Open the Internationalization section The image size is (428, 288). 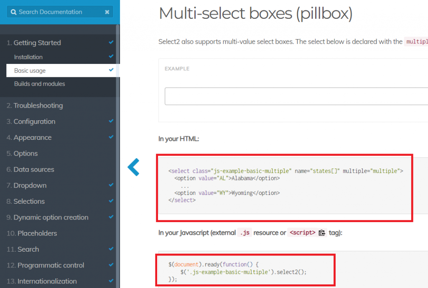(x=41, y=281)
